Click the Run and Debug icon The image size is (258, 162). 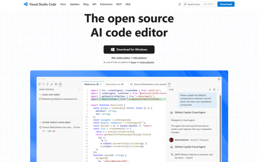[x=52, y=84]
